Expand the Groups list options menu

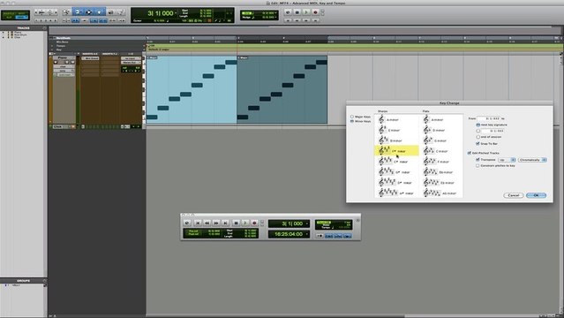45,281
